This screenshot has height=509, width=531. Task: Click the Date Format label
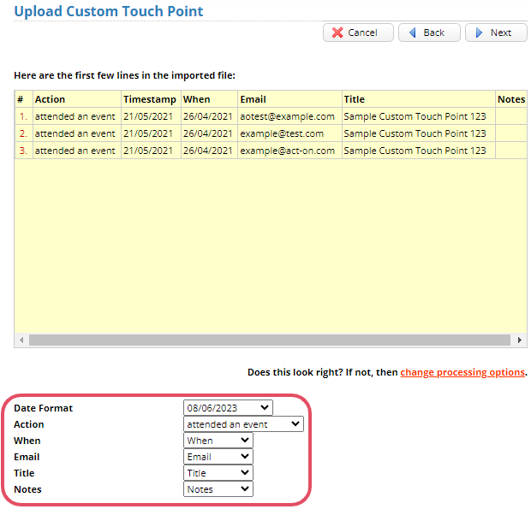click(43, 408)
